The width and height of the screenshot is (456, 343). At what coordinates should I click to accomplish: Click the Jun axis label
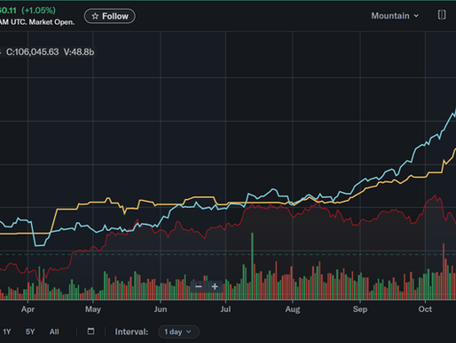click(x=161, y=309)
